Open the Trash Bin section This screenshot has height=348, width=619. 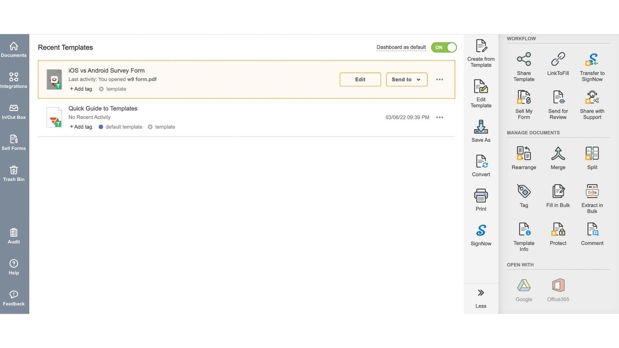pos(14,173)
